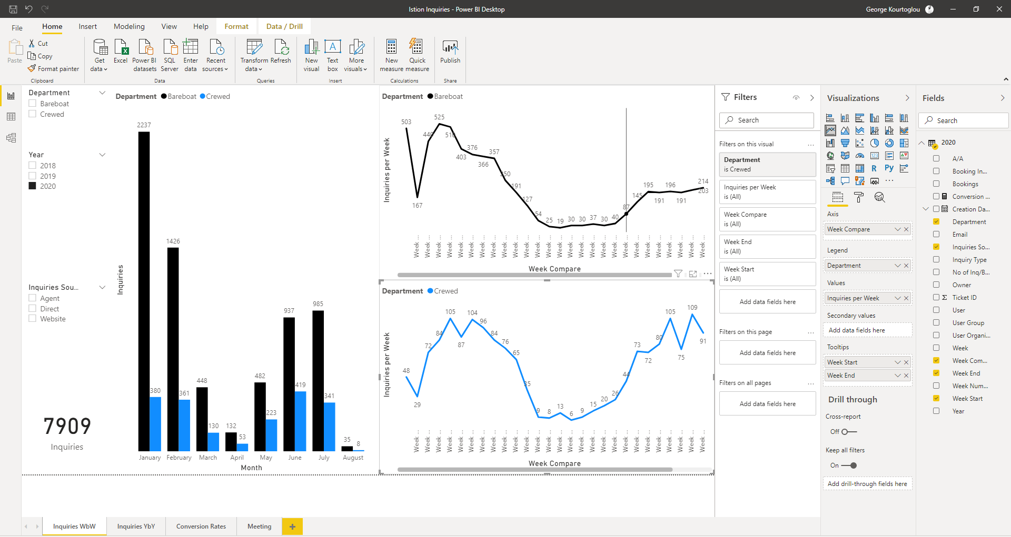This screenshot has width=1011, height=537.
Task: Open the Modeling ribbon tab
Action: [129, 26]
